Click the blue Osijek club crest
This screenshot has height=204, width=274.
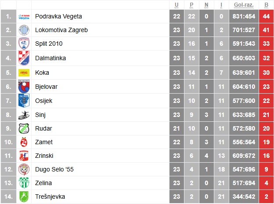(x=24, y=101)
